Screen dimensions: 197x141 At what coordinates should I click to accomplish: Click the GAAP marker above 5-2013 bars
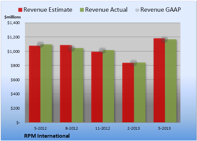coord(165,39)
